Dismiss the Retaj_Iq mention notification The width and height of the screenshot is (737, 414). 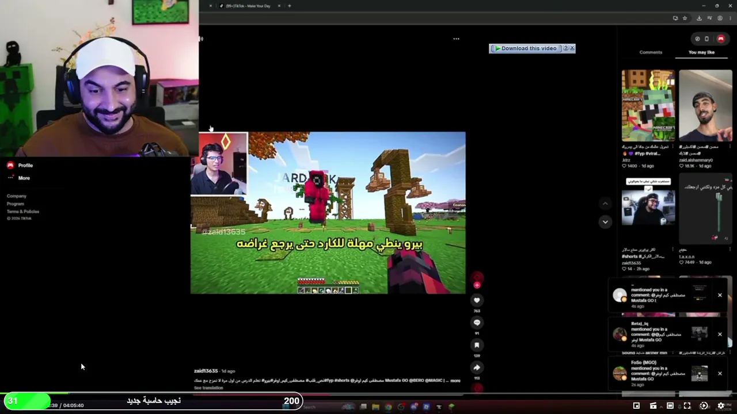point(720,334)
